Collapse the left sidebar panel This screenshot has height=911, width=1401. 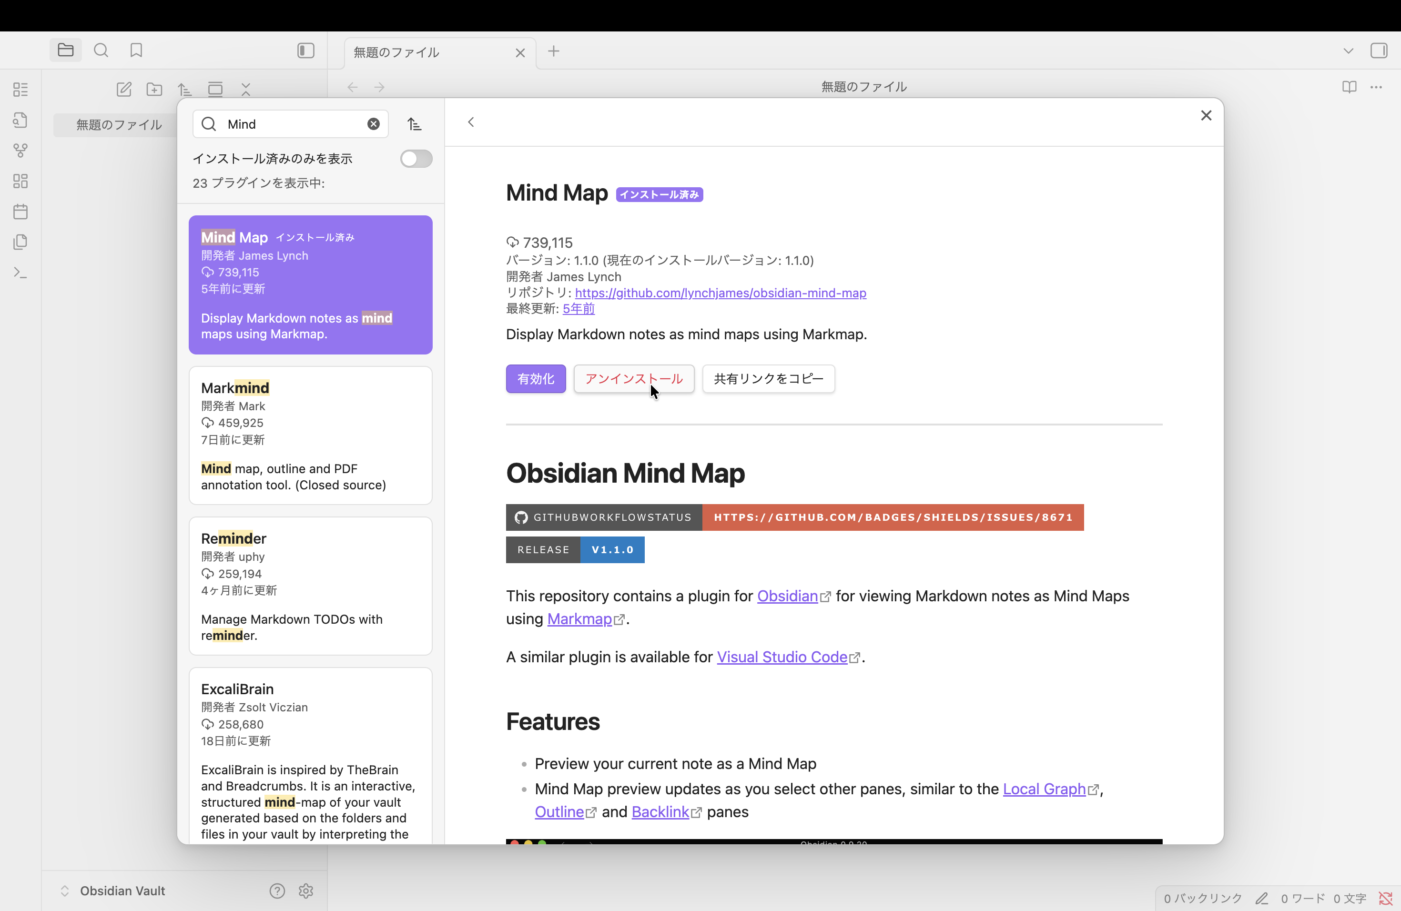click(305, 51)
